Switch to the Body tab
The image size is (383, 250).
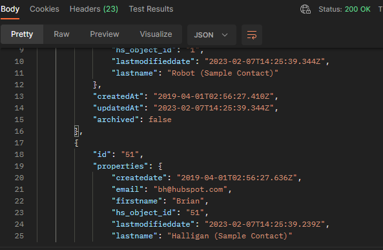click(x=10, y=9)
